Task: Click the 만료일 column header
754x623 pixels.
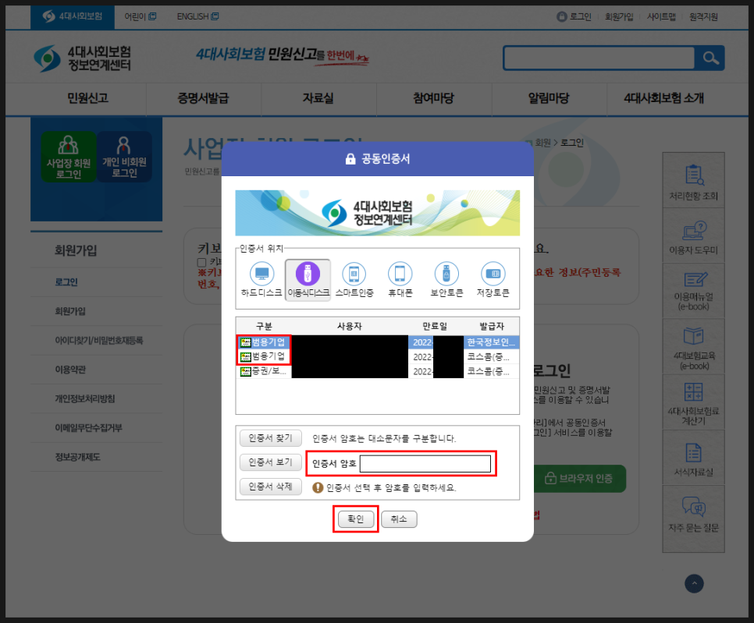Action: [435, 326]
